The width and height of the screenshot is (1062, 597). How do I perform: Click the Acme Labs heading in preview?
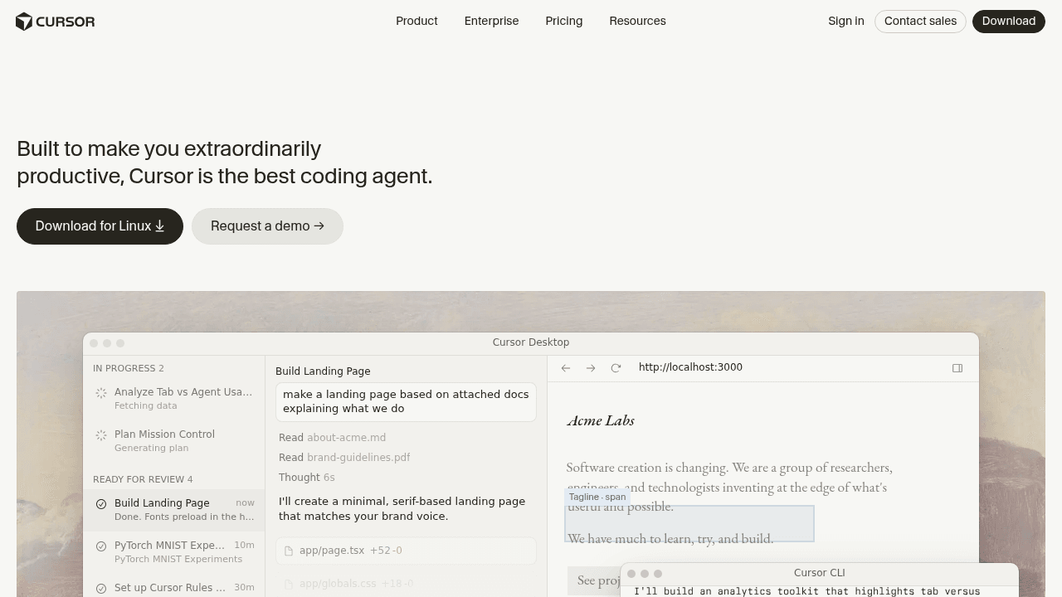coord(601,420)
